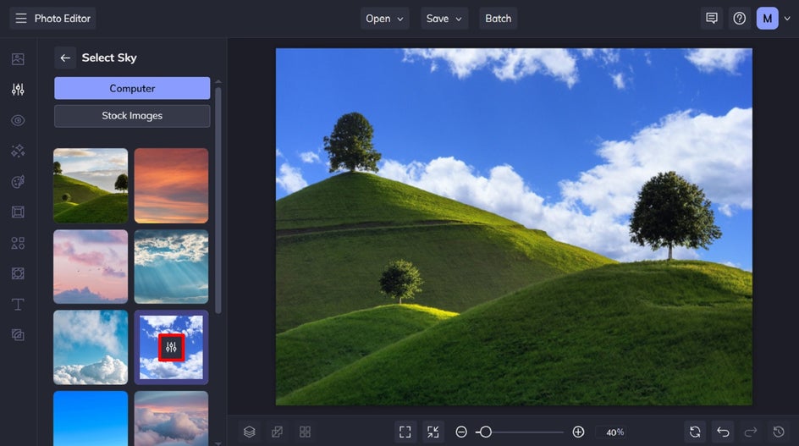Select the pink pastel clouds sky thumbnail
The image size is (799, 446).
(91, 267)
